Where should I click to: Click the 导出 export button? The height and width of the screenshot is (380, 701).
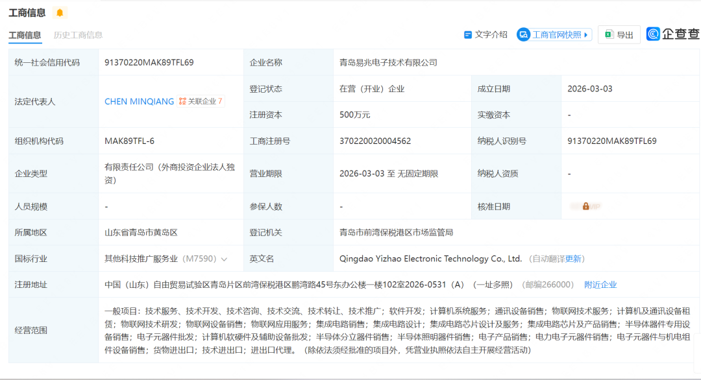coord(619,35)
